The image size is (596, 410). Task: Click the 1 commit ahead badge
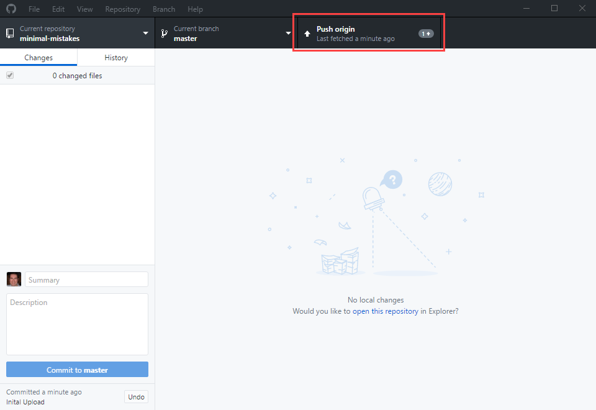coord(426,34)
